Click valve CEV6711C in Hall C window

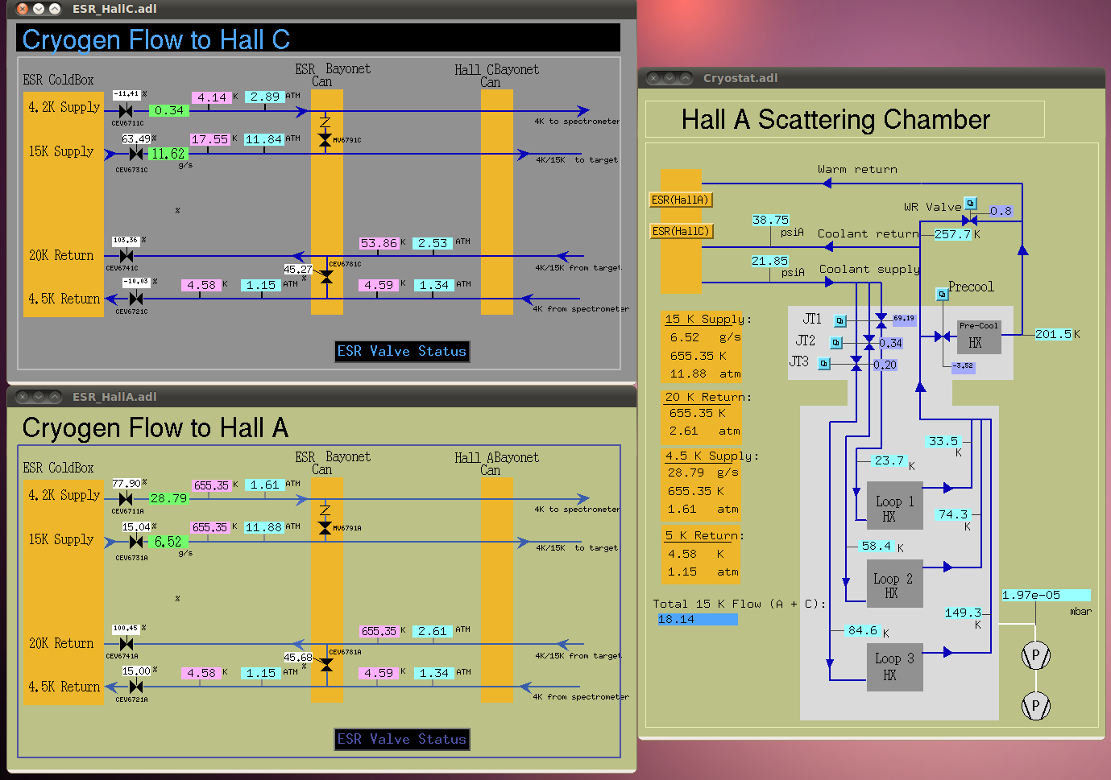126,111
